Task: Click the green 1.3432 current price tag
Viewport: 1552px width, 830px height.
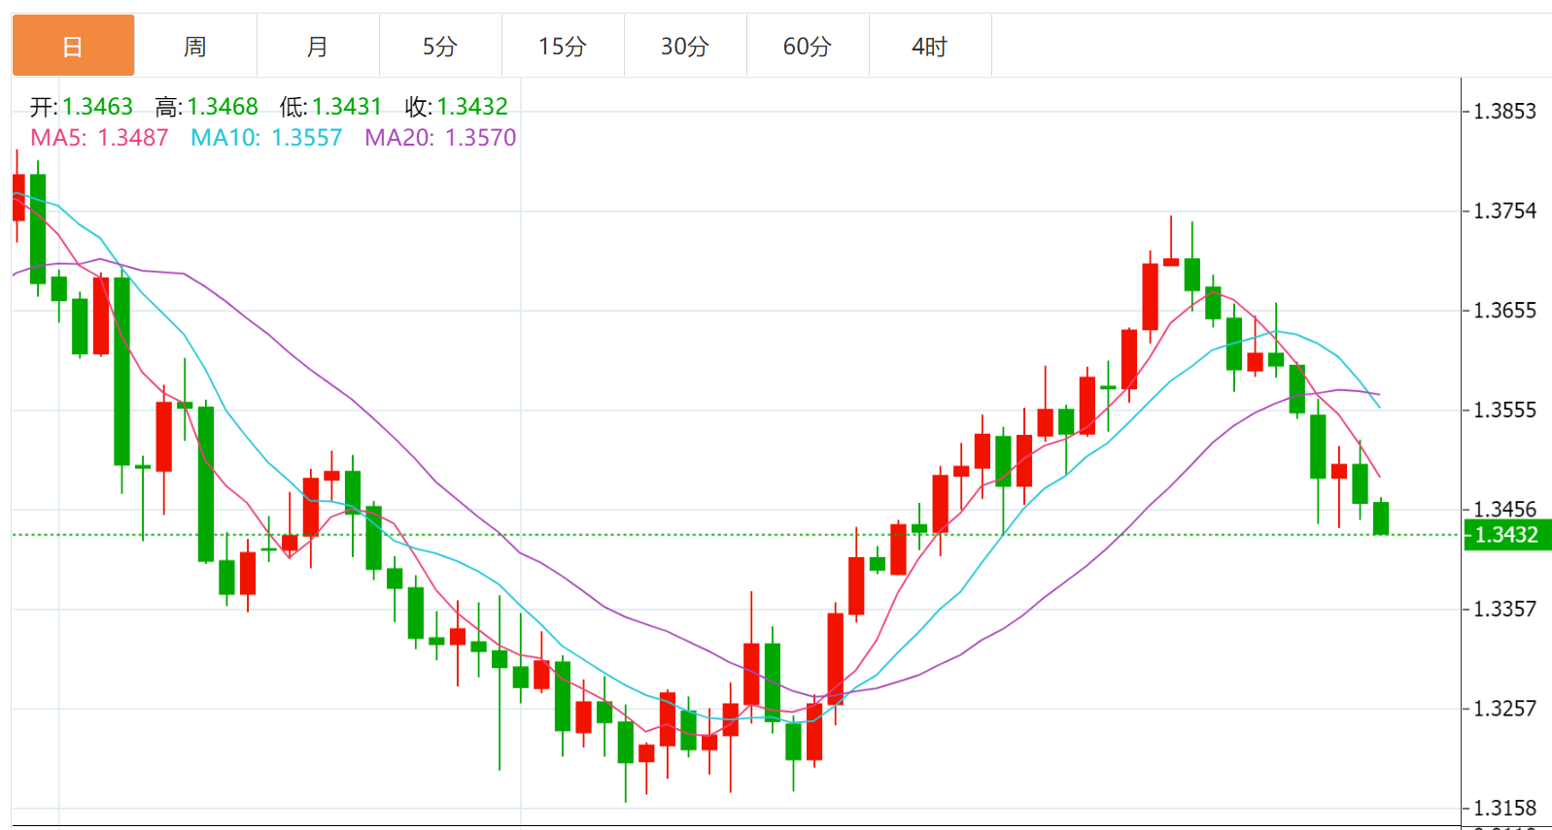Action: coord(1506,535)
